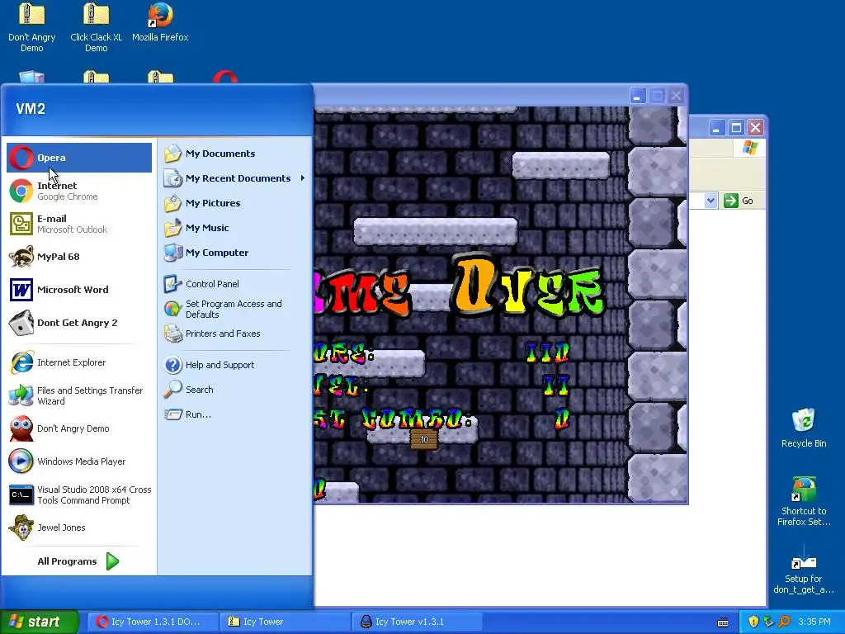Open the Don't Angry Demo desktop icon

click(32, 28)
